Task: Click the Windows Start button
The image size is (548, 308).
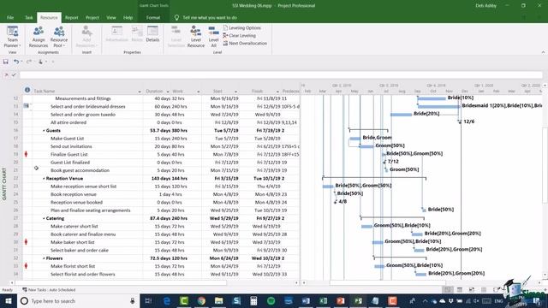Action: pos(9,300)
